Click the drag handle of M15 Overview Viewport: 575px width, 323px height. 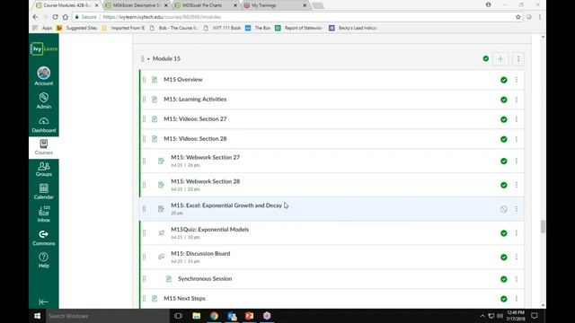tap(144, 80)
